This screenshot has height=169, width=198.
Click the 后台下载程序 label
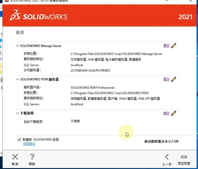coord(33,122)
